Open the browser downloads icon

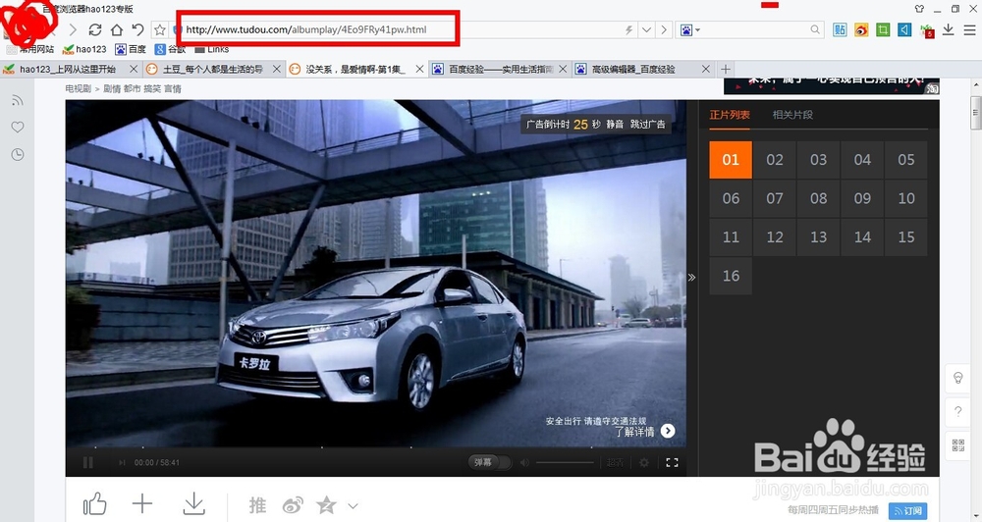949,29
